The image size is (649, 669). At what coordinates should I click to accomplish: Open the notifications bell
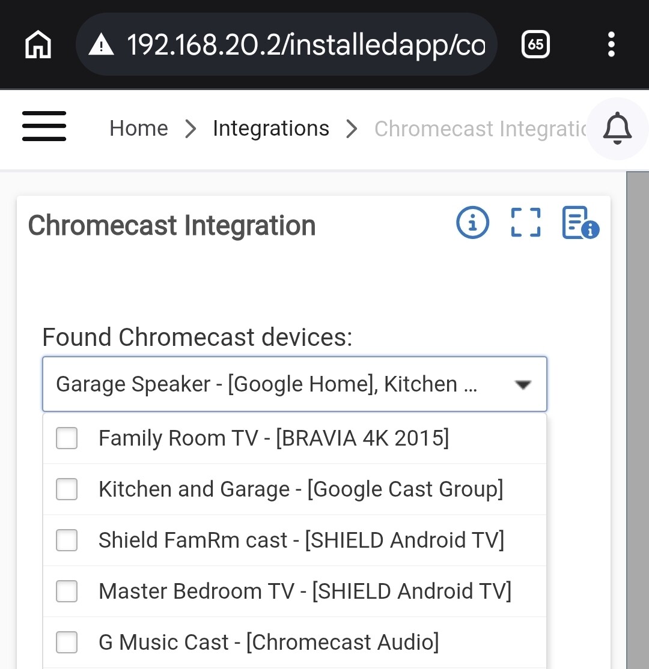[617, 129]
